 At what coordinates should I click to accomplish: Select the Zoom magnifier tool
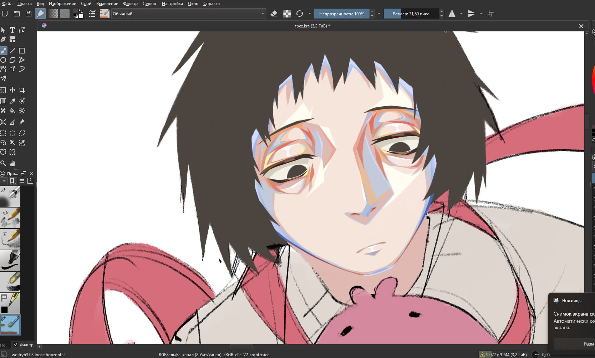click(3, 163)
